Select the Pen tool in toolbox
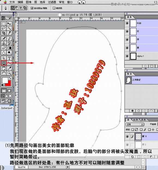The height and width of the screenshot is (170, 158). click(x=4, y=63)
